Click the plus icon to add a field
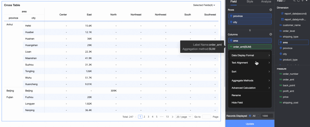 [302, 1]
